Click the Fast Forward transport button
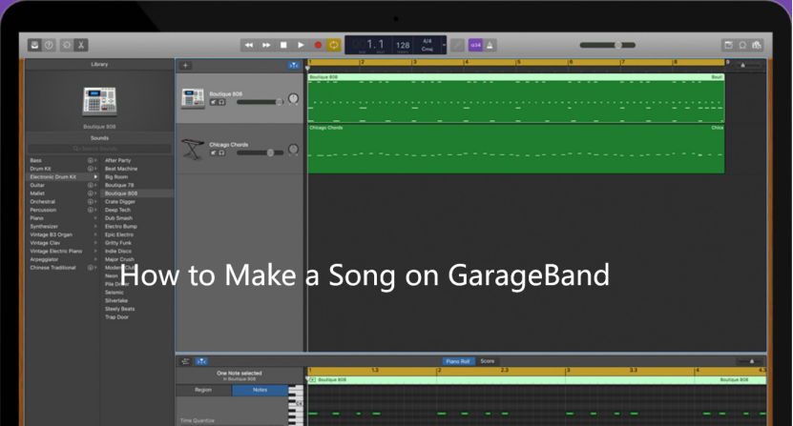Viewport: 793px width, 426px height. (x=266, y=45)
